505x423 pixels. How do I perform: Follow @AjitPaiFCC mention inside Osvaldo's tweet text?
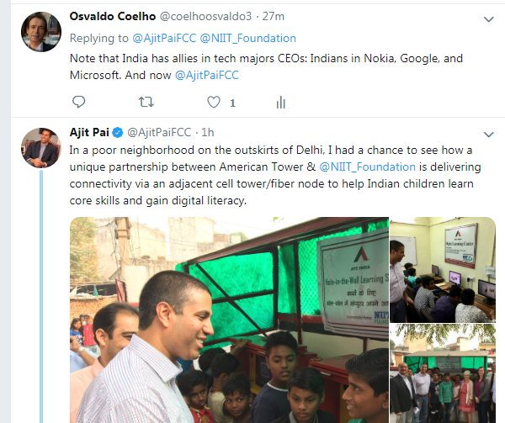point(207,76)
